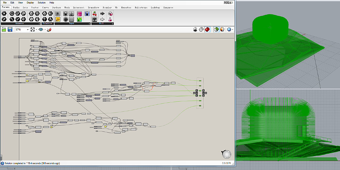This screenshot has width=340, height=170.
Task: Click the canvas compass widget
Action: tap(226, 154)
